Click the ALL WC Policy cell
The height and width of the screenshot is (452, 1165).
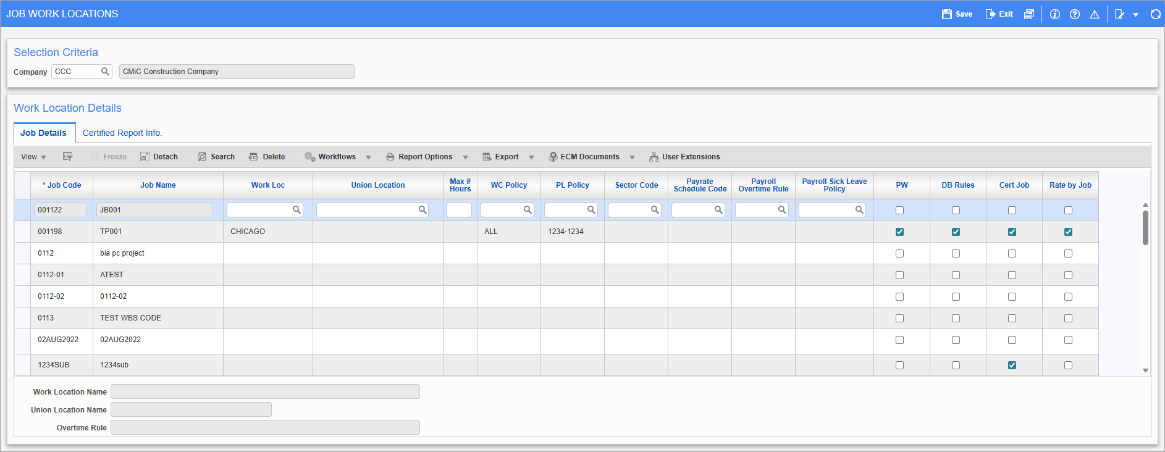tap(509, 232)
